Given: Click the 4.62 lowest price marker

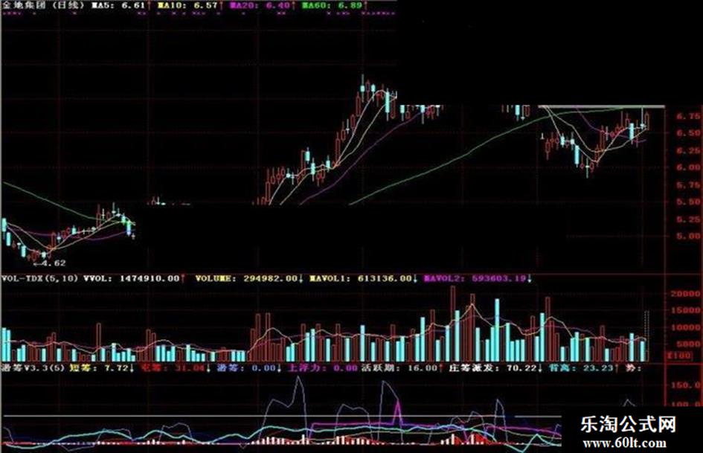Looking at the screenshot, I should click(50, 263).
